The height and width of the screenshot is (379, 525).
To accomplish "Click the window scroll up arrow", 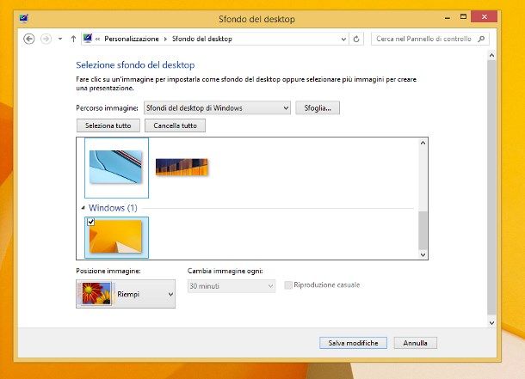I will point(491,55).
